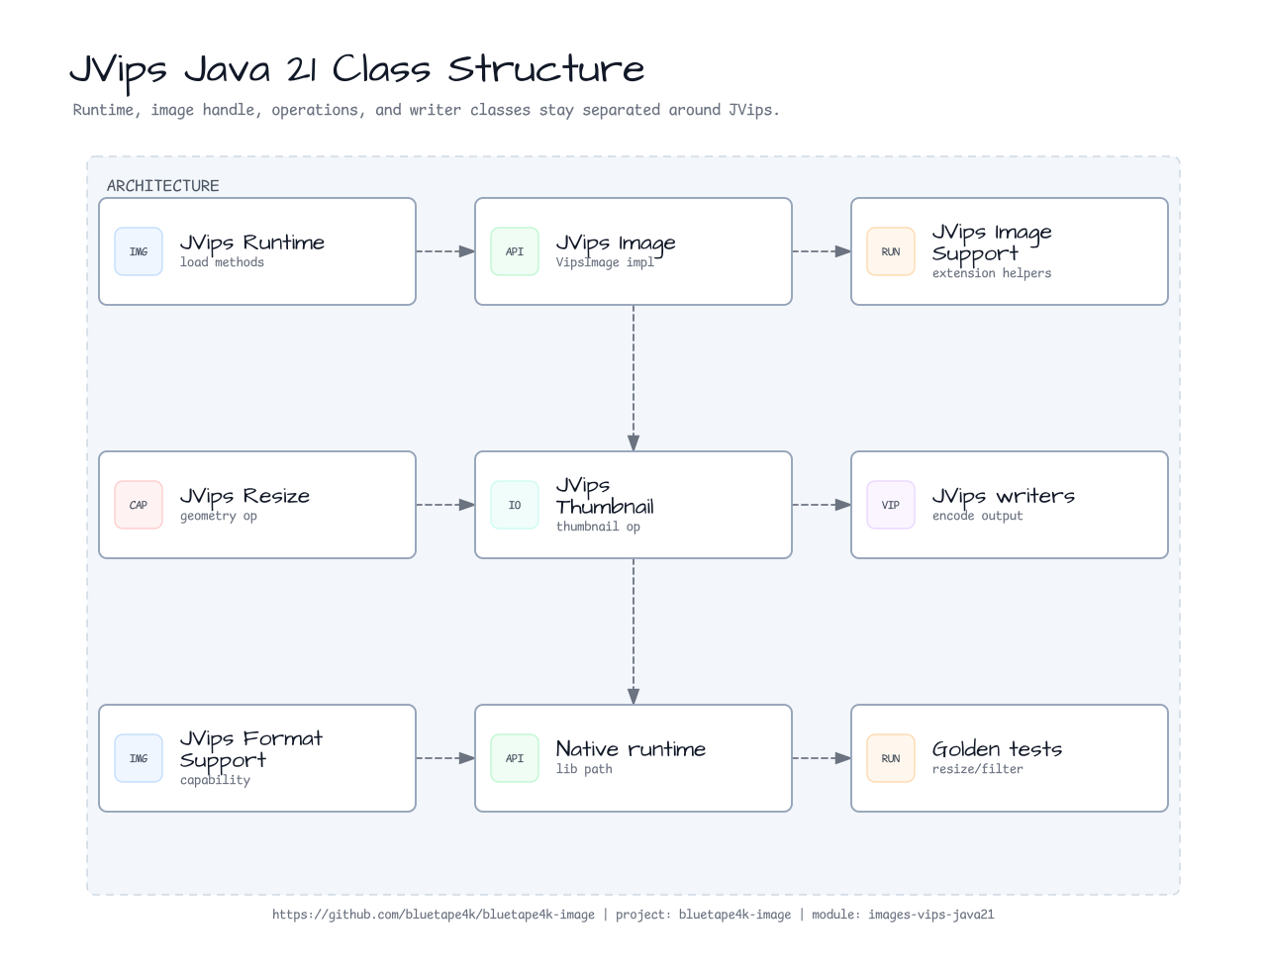Click the 'resize/filter' subtitle
The height and width of the screenshot is (970, 1267).
(978, 769)
